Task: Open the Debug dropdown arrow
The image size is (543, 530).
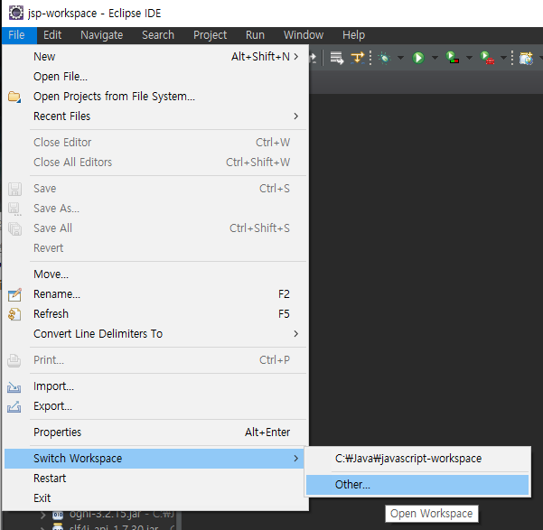Action: (x=400, y=58)
